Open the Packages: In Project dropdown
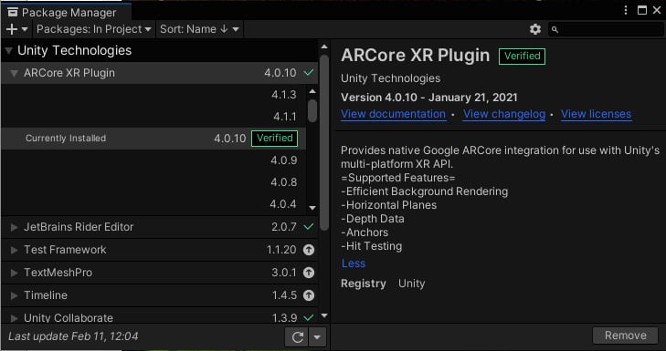The height and width of the screenshot is (351, 666). 94,29
